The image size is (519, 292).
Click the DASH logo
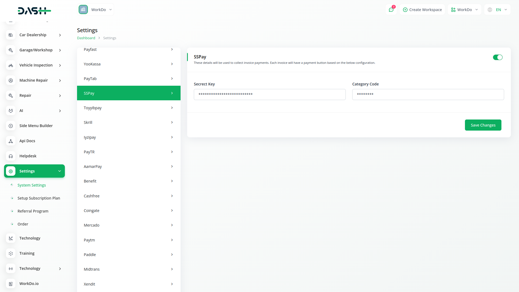(x=34, y=11)
